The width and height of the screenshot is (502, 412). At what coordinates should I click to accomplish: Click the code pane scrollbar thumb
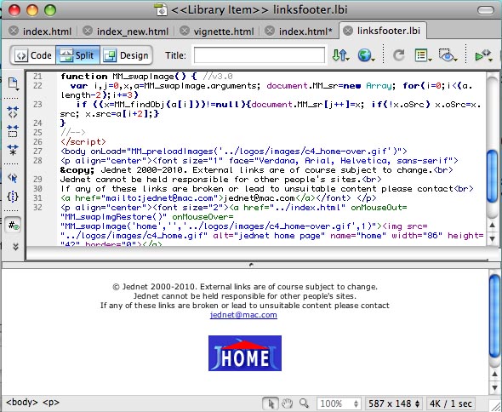click(493, 176)
